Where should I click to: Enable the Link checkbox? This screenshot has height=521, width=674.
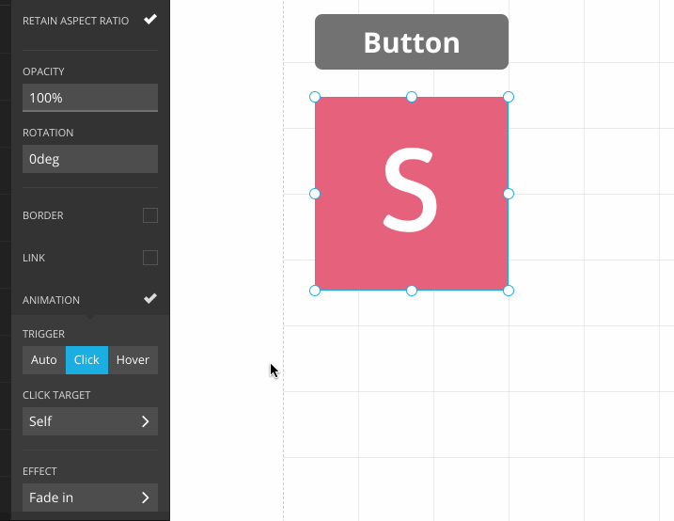click(x=150, y=258)
